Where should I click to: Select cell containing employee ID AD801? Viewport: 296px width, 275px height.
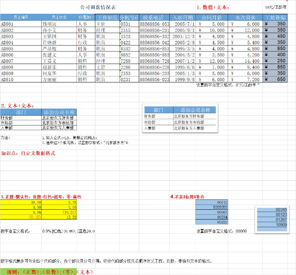click(21, 24)
